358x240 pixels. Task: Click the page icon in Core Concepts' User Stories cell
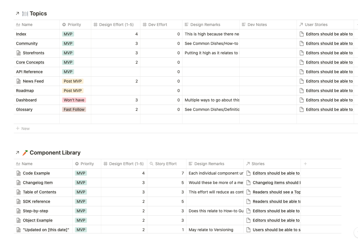(301, 62)
